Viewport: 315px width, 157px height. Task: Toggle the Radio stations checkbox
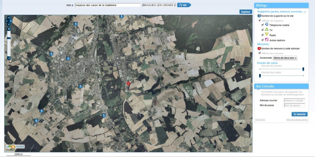click(x=263, y=35)
